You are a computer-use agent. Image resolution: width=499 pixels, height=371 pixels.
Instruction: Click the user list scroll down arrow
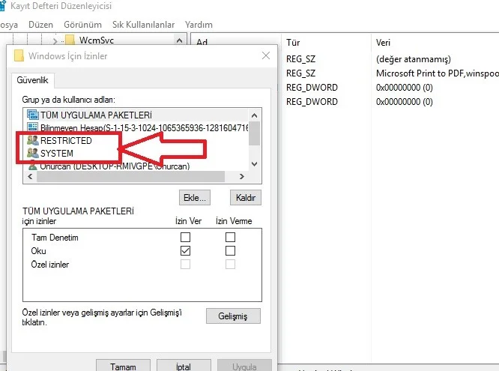[254, 164]
